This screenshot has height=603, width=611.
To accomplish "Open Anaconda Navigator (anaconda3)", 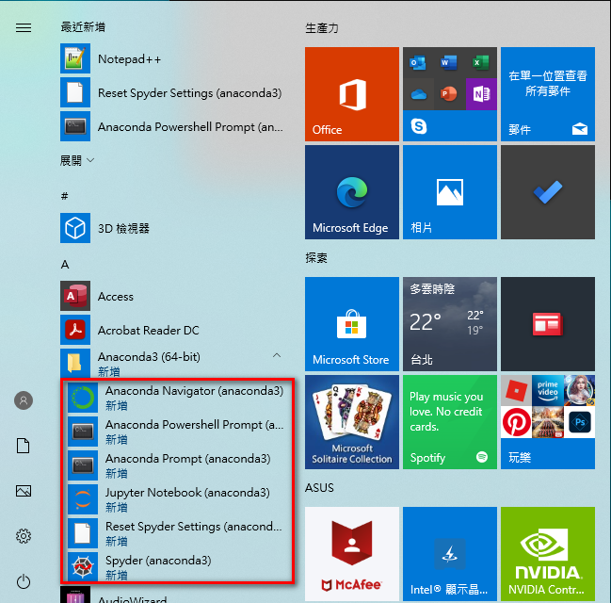I will [x=177, y=398].
